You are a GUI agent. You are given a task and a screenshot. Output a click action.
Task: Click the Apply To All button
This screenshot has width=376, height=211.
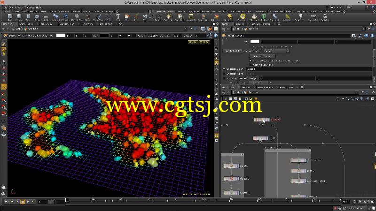(x=232, y=51)
